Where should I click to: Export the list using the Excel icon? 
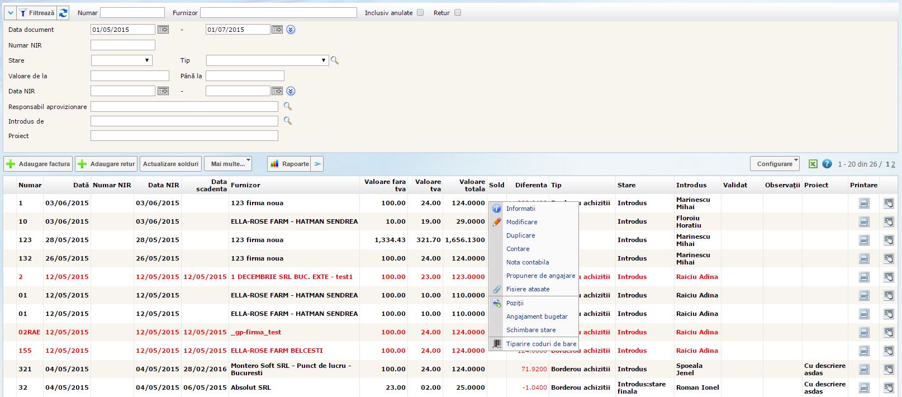coord(813,164)
